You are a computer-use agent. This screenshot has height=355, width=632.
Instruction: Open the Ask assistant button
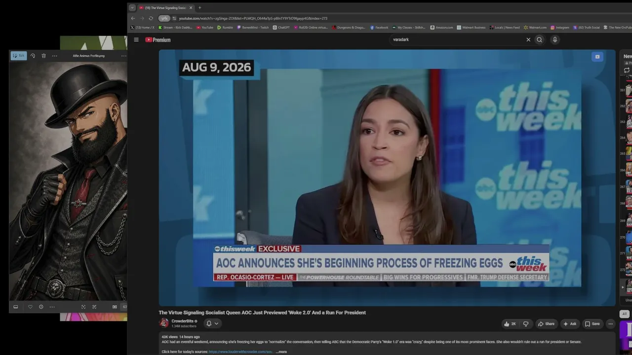click(570, 324)
